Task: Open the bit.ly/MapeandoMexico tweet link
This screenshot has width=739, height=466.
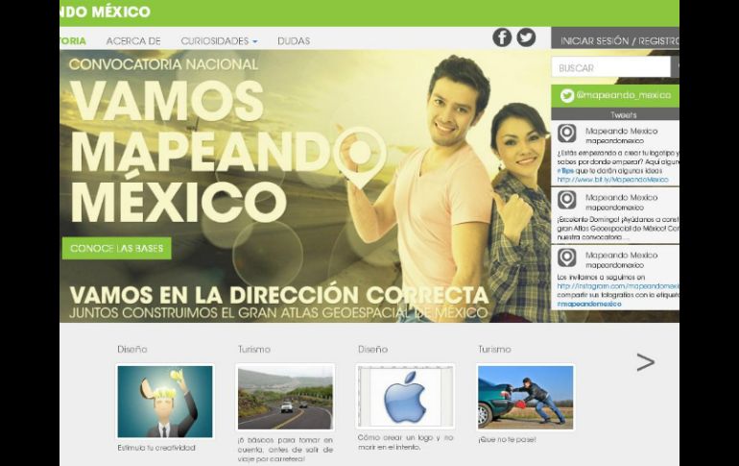Action: pos(612,180)
